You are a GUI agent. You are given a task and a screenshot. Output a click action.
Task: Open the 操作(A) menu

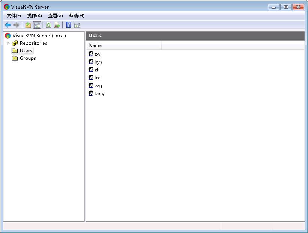(35, 16)
